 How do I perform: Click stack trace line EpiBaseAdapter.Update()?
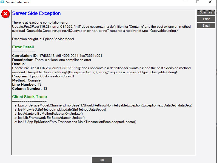click(x=50, y=118)
